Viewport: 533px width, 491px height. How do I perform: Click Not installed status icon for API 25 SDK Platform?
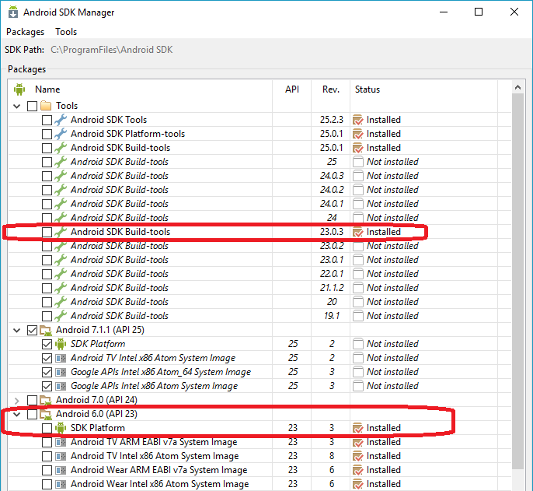click(x=358, y=344)
